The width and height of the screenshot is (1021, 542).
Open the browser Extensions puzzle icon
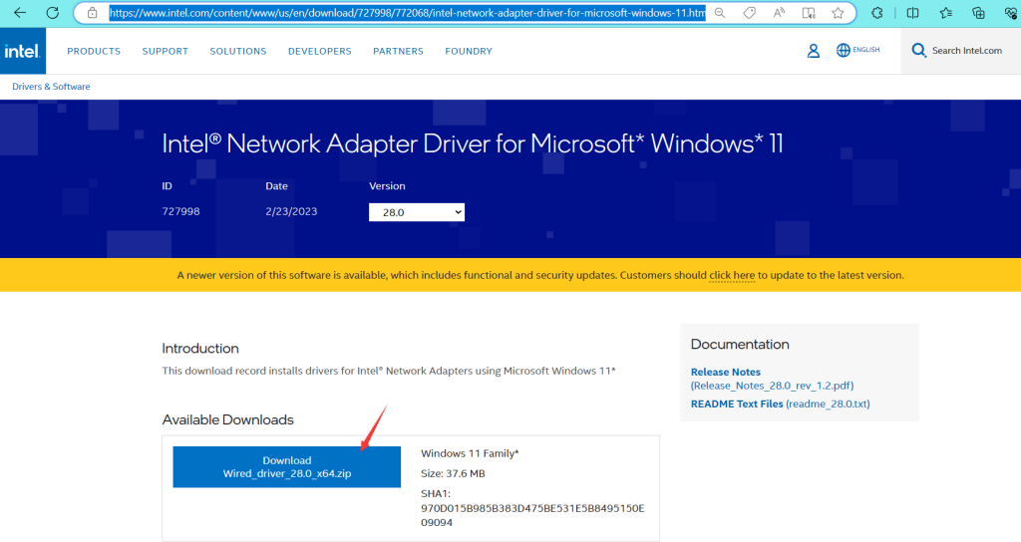(876, 14)
